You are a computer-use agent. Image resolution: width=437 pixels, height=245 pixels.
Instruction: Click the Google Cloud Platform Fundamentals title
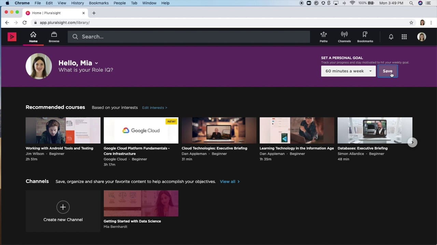(x=137, y=151)
